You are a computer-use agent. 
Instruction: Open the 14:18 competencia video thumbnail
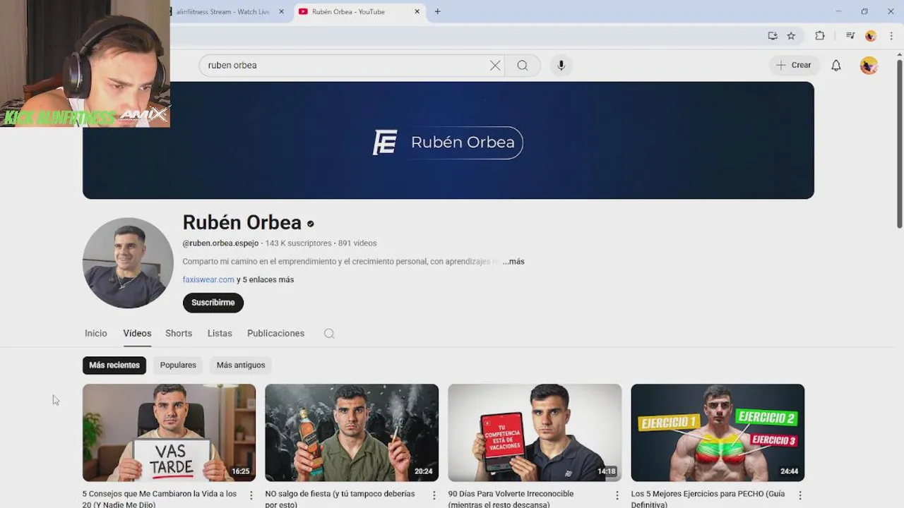coord(535,433)
